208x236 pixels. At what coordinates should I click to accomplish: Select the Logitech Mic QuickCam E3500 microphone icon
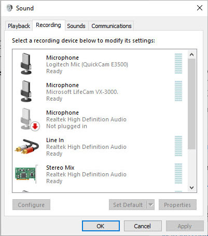pos(26,64)
